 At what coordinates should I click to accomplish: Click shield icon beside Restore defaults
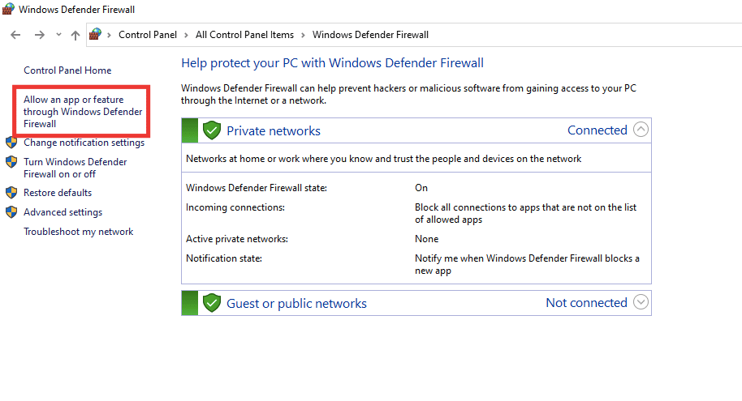pos(11,193)
